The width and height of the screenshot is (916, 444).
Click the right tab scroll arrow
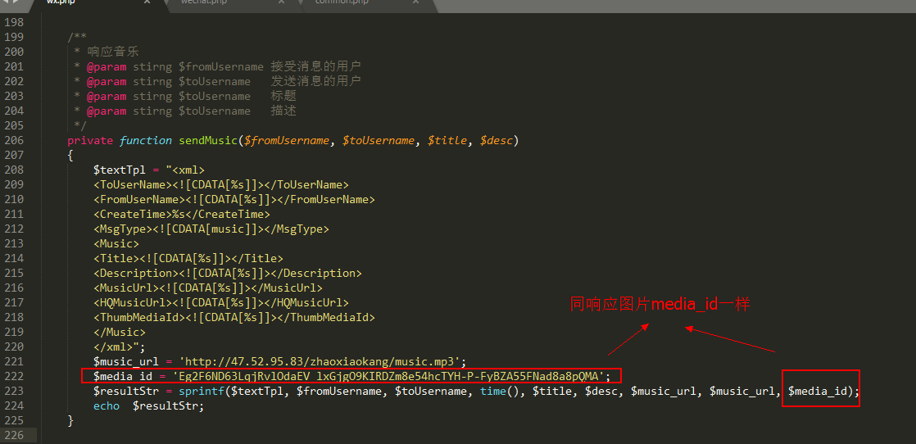pyautogui.click(x=16, y=2)
